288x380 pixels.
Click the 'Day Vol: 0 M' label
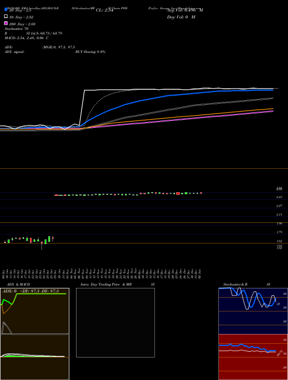coord(181,17)
